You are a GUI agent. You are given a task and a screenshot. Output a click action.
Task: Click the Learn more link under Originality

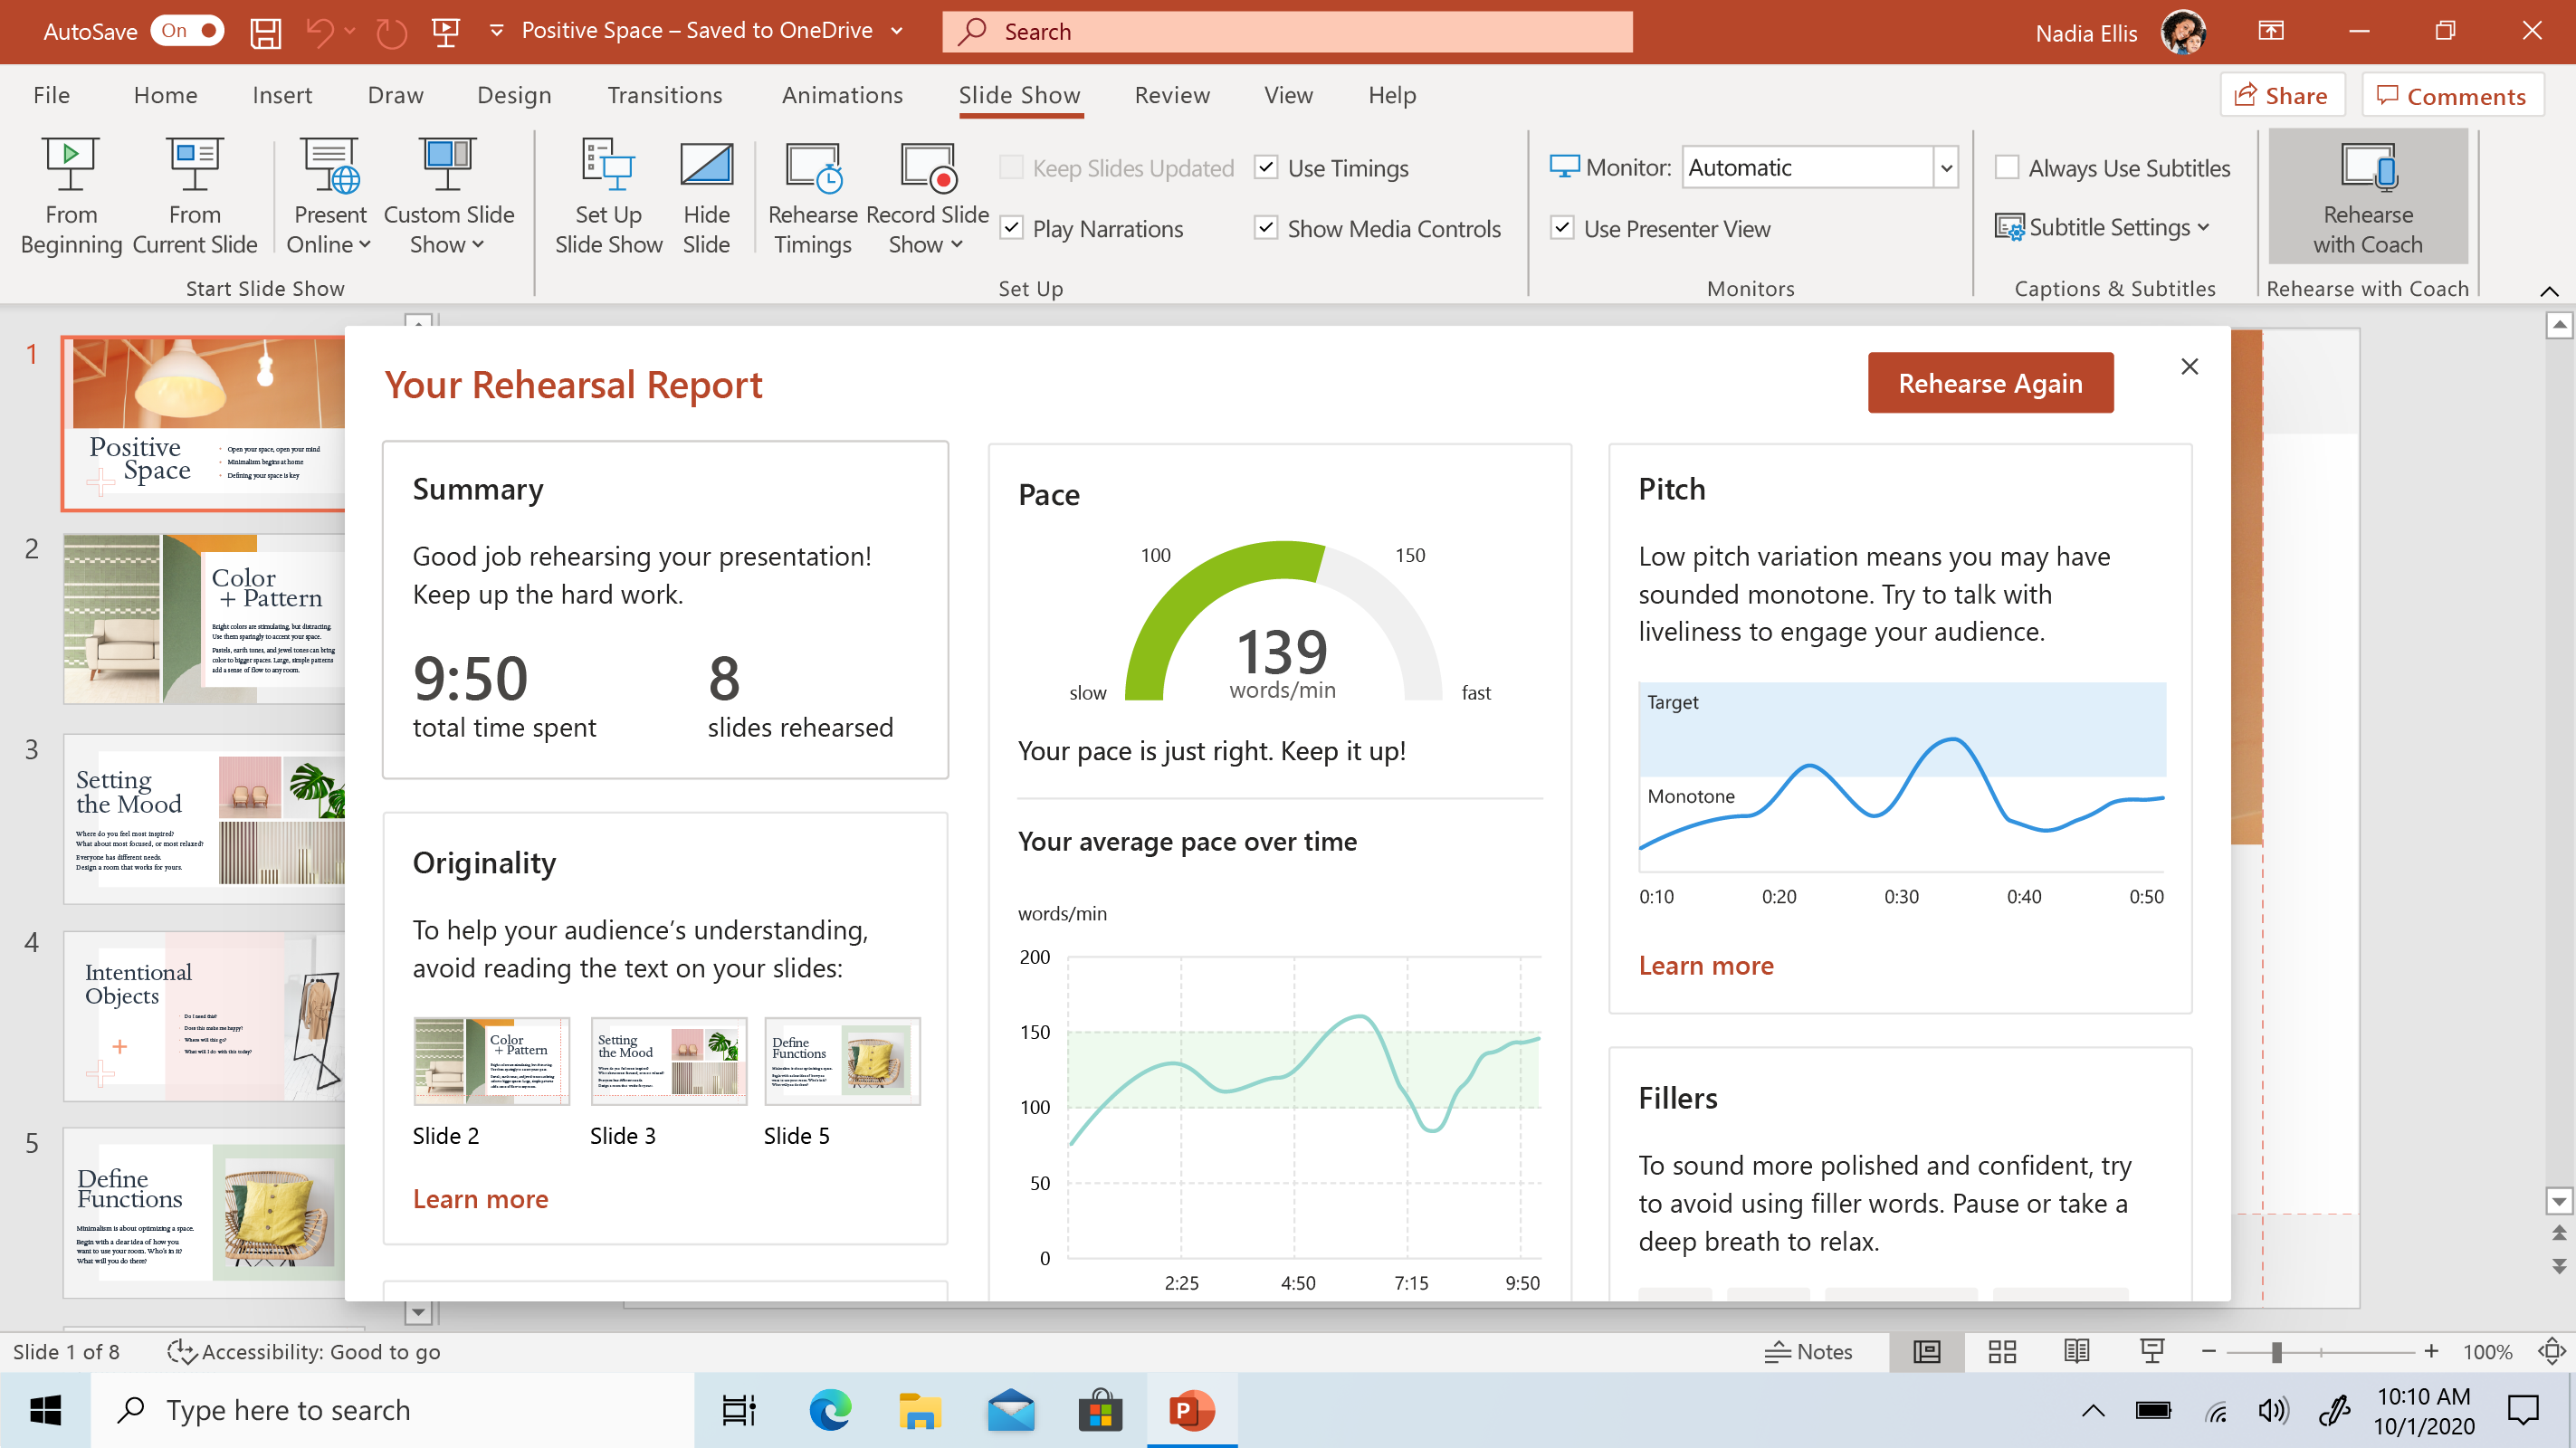click(x=480, y=1199)
